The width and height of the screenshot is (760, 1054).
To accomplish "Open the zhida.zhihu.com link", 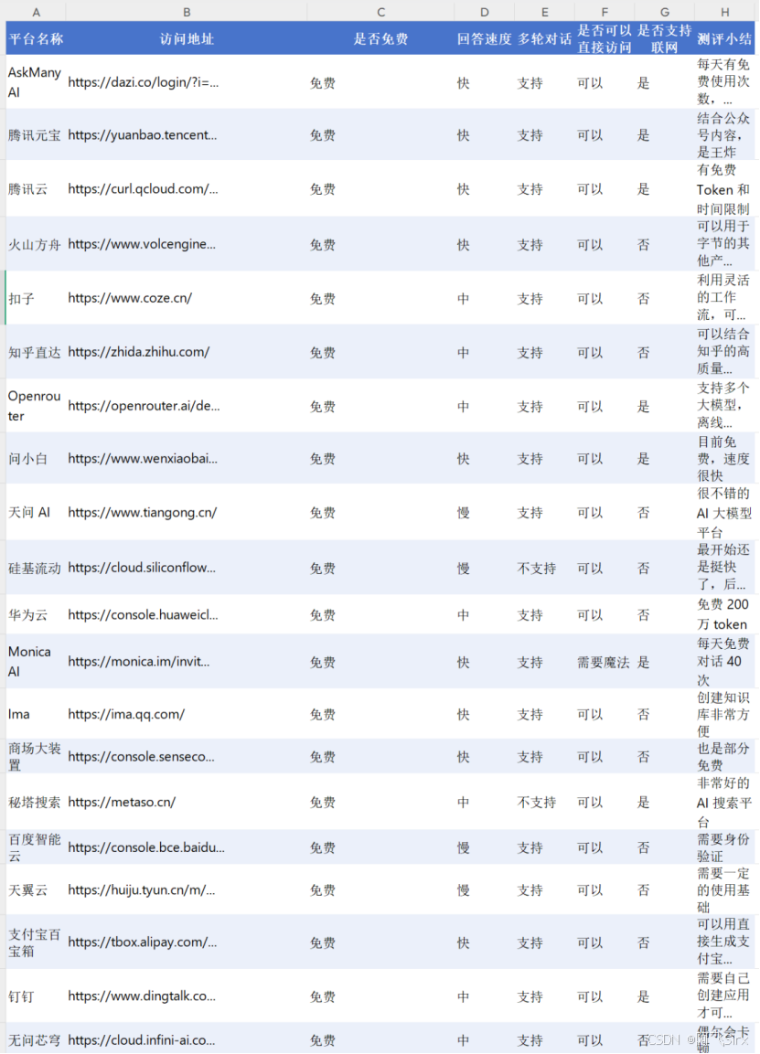I will [x=138, y=352].
